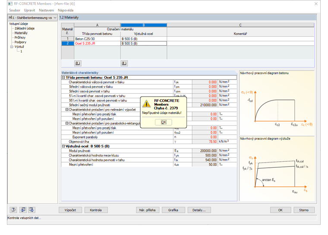Collapse Třída pevnosti betonu section
The height and width of the screenshot is (235, 328).
(63, 78)
